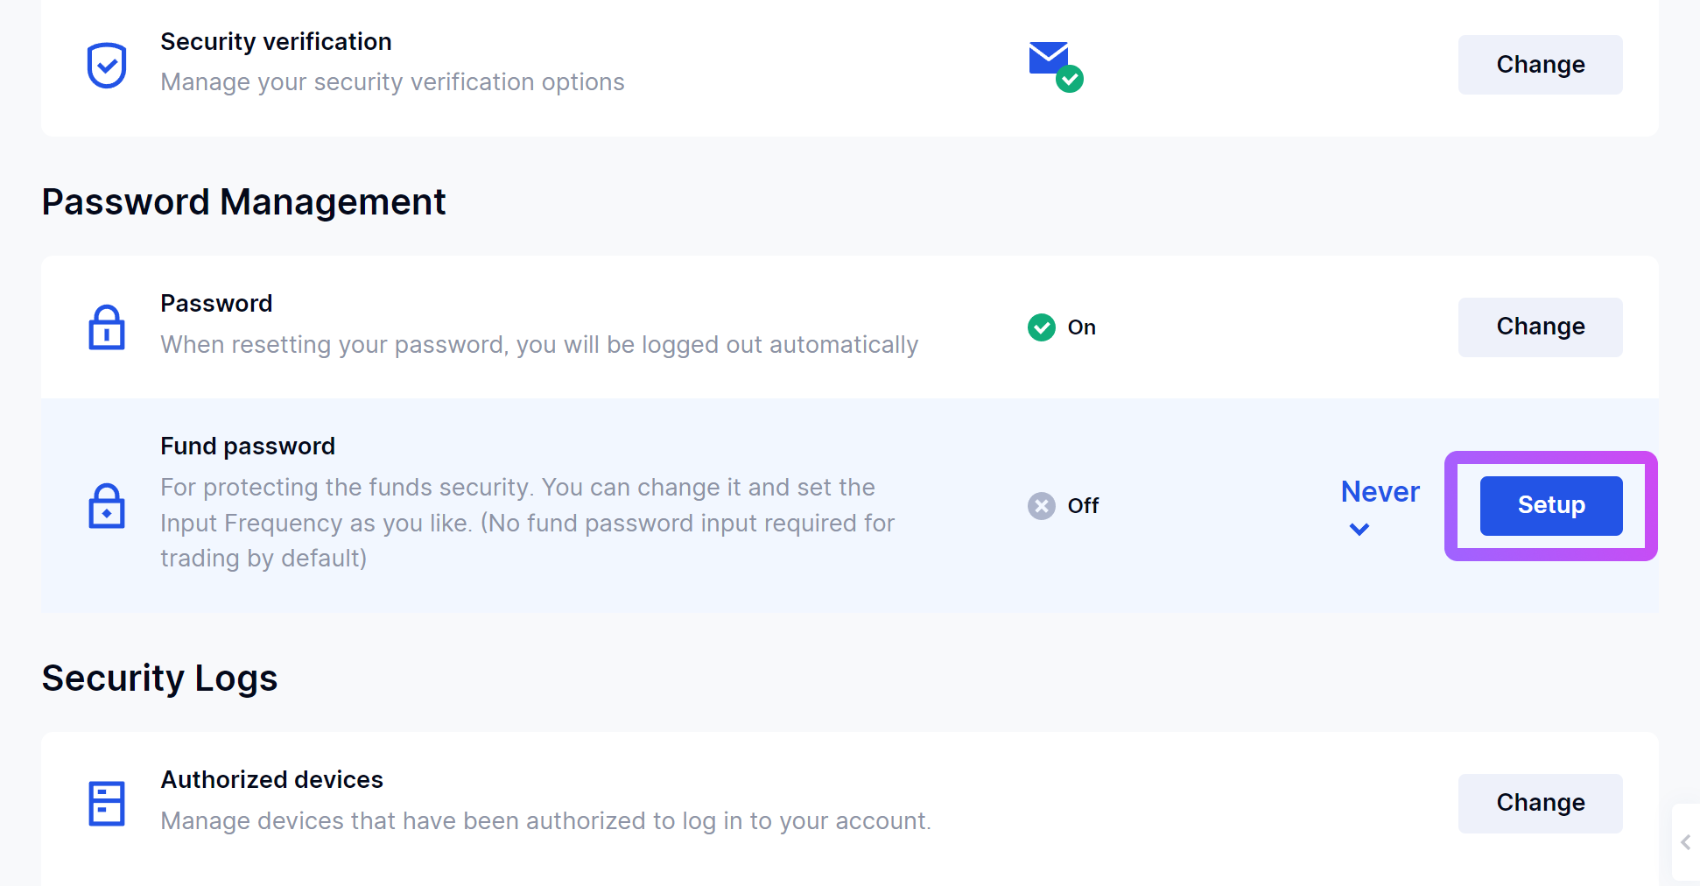Click the green check On status icon
The height and width of the screenshot is (886, 1700).
[x=1041, y=327]
